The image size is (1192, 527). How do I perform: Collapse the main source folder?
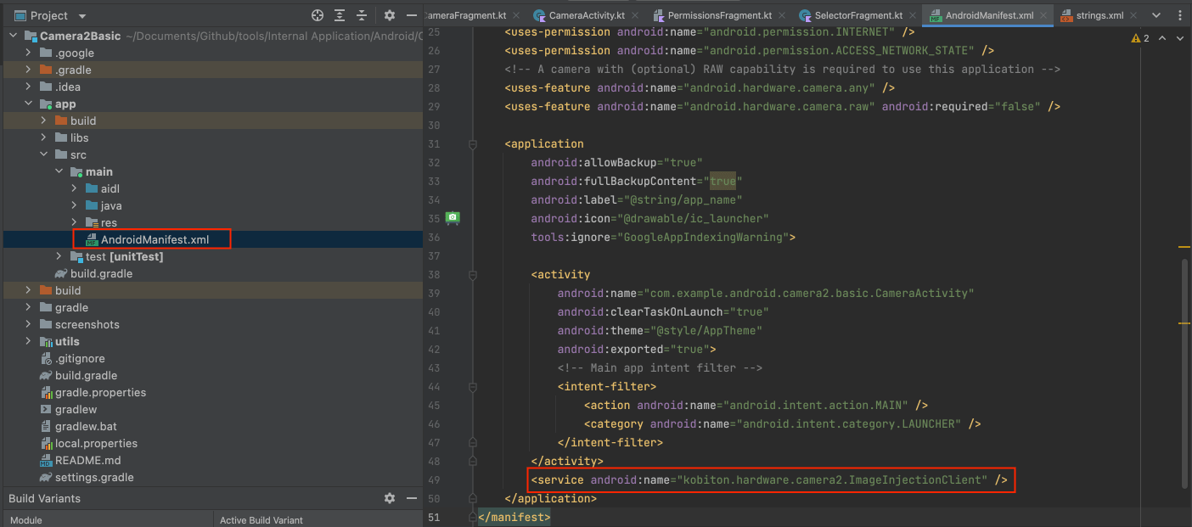coord(59,171)
